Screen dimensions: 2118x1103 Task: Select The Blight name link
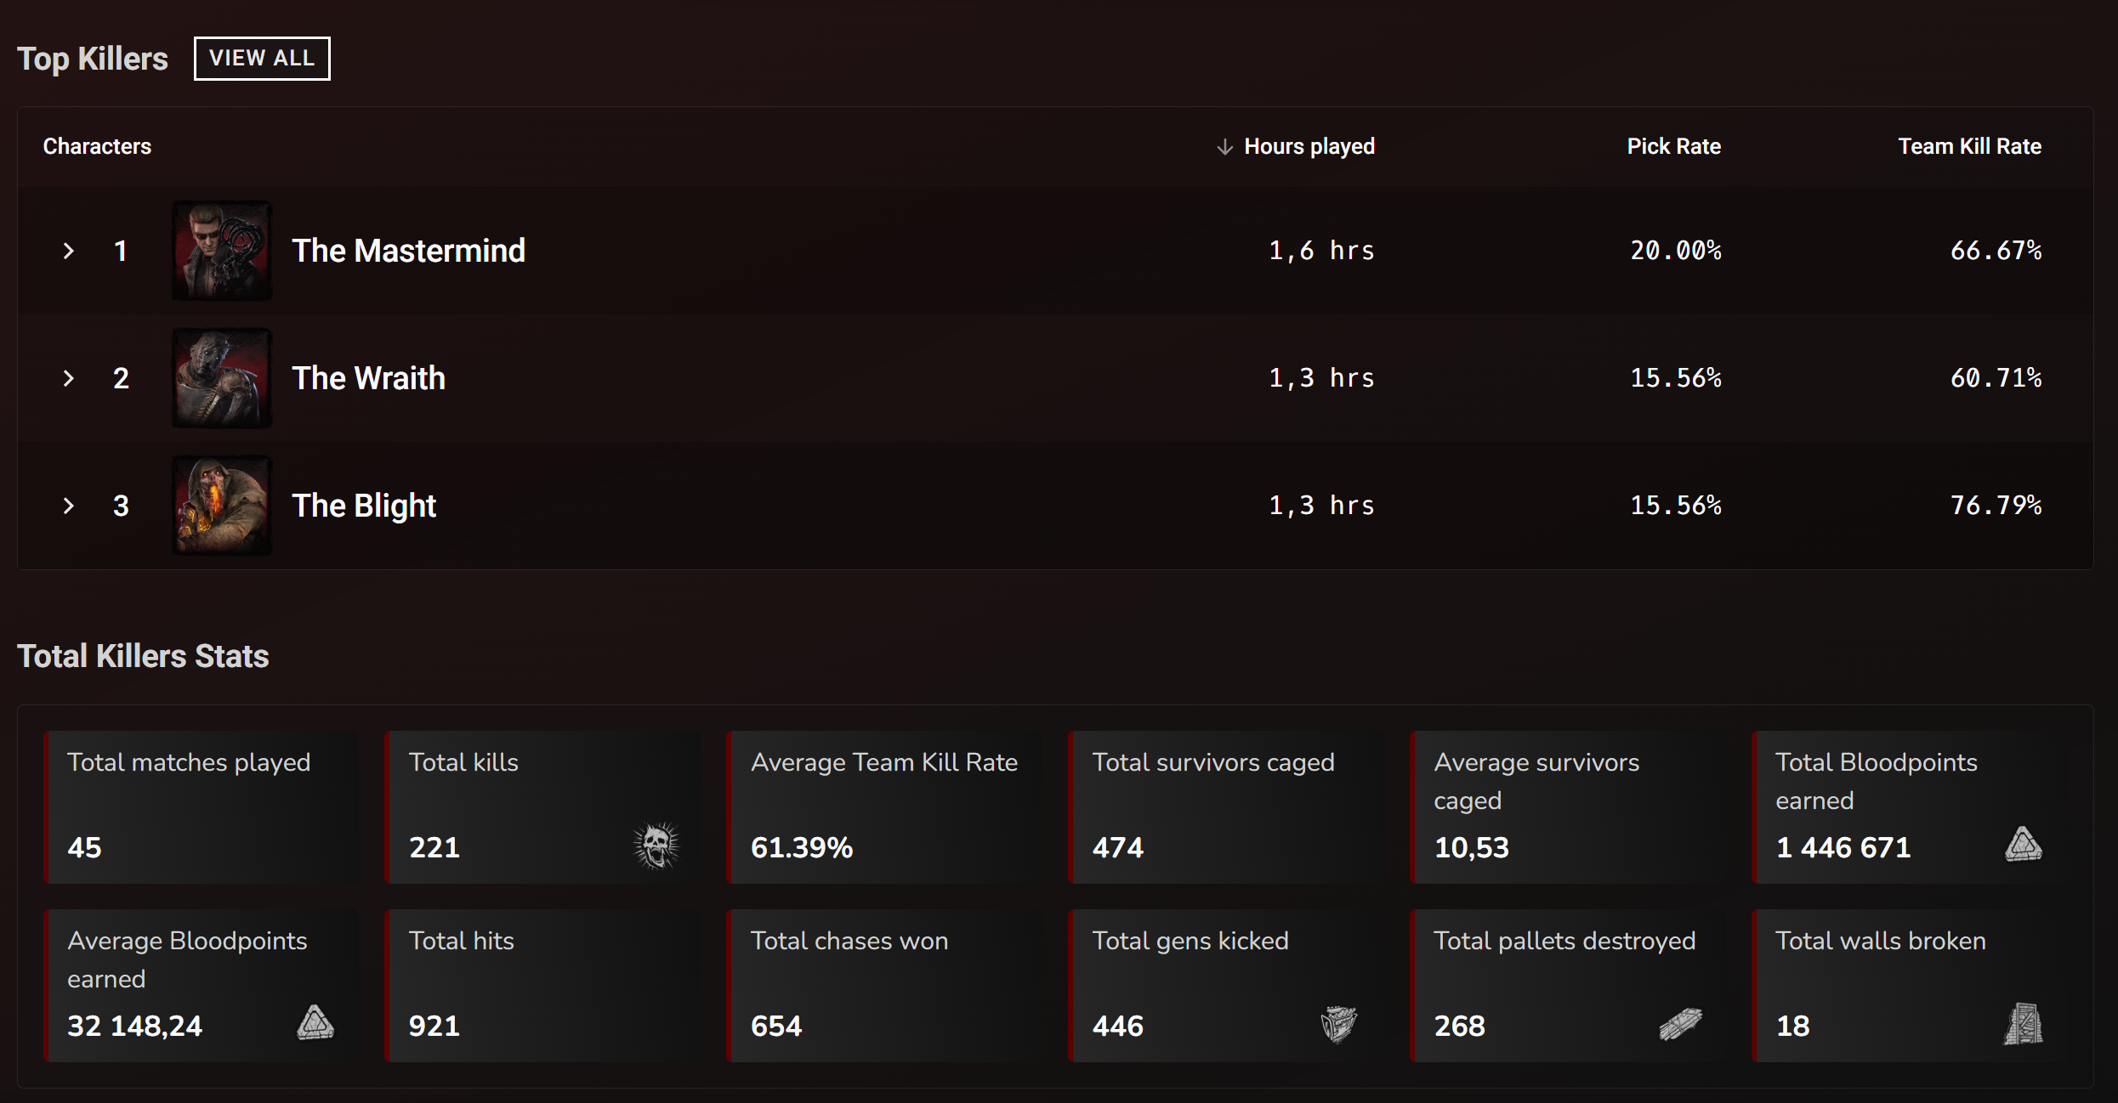[x=363, y=505]
